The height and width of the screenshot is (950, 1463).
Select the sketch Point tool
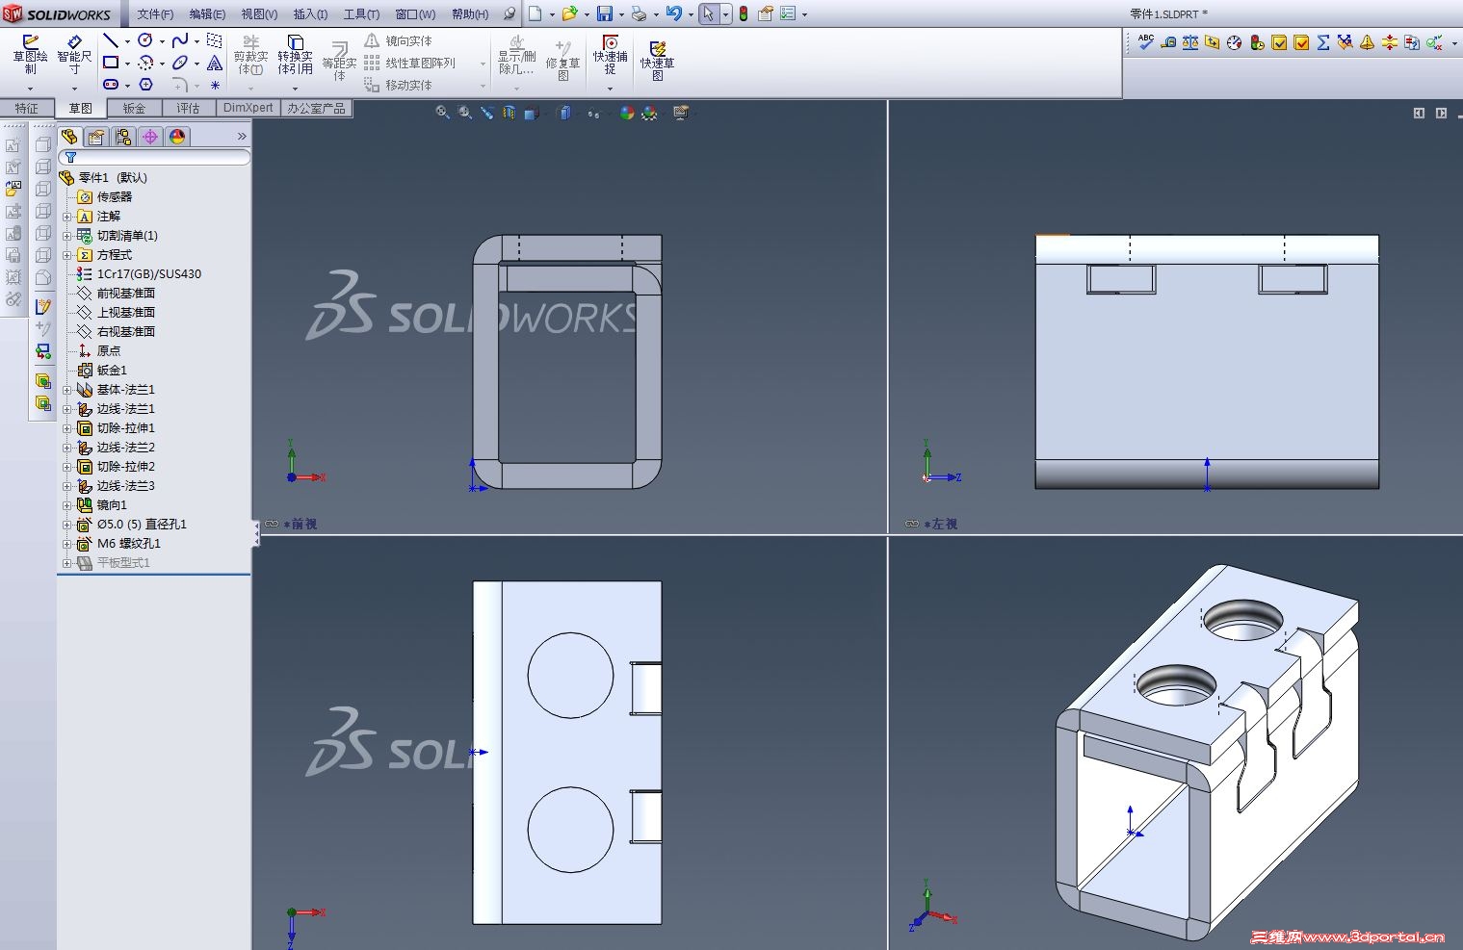click(x=215, y=85)
